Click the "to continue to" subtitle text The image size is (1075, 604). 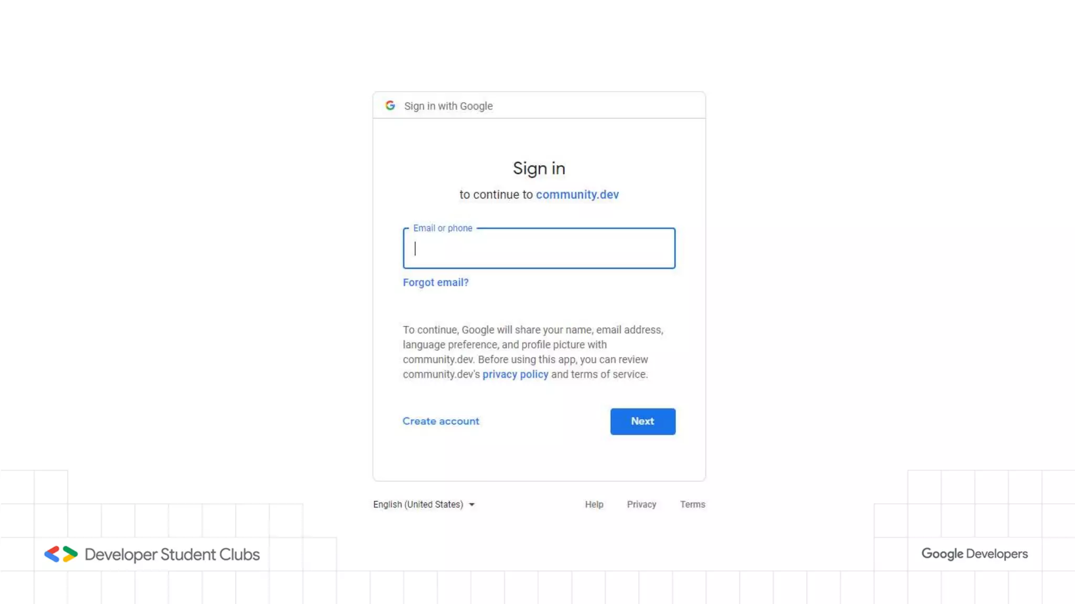496,195
